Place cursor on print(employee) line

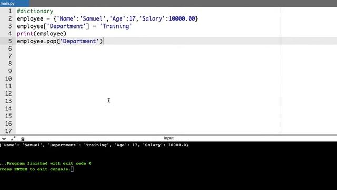pyautogui.click(x=42, y=34)
